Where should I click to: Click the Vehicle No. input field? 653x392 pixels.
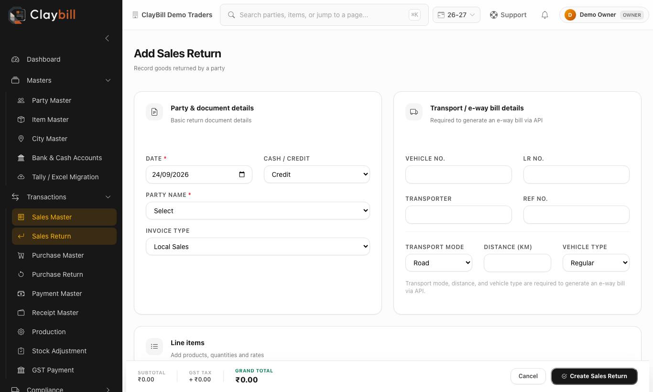(458, 174)
